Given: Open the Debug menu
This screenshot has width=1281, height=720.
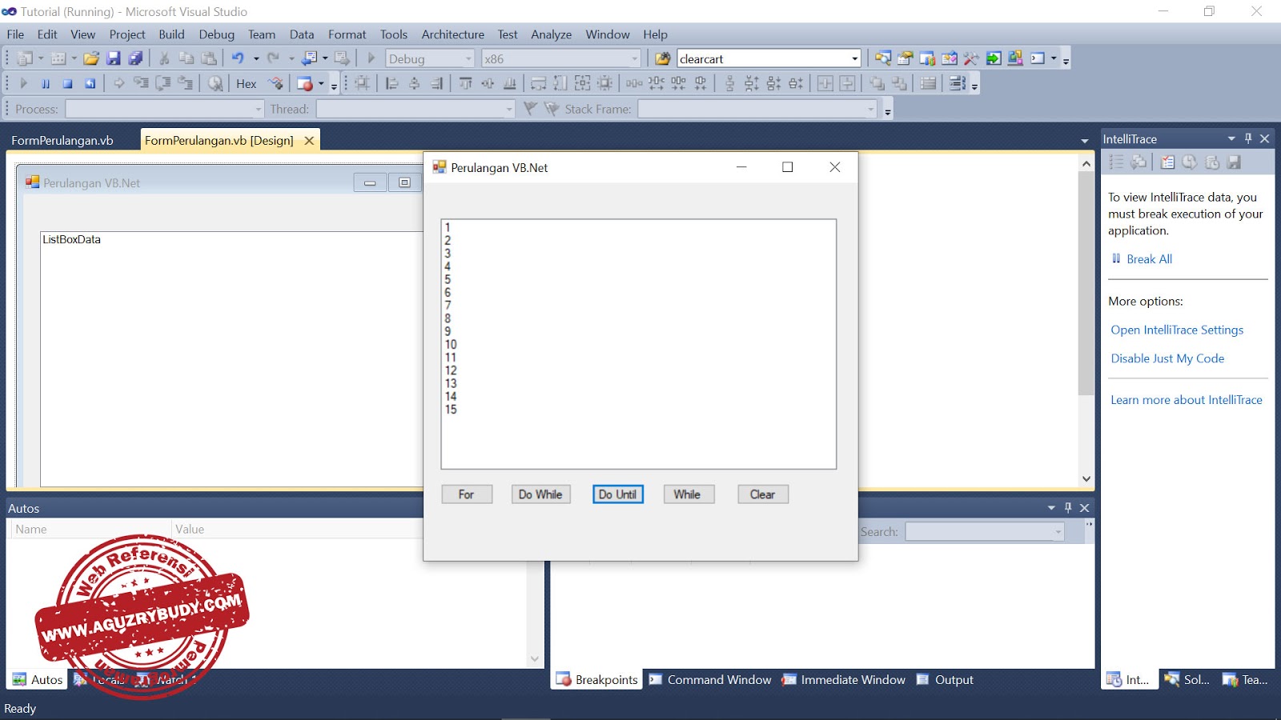Looking at the screenshot, I should [x=217, y=34].
